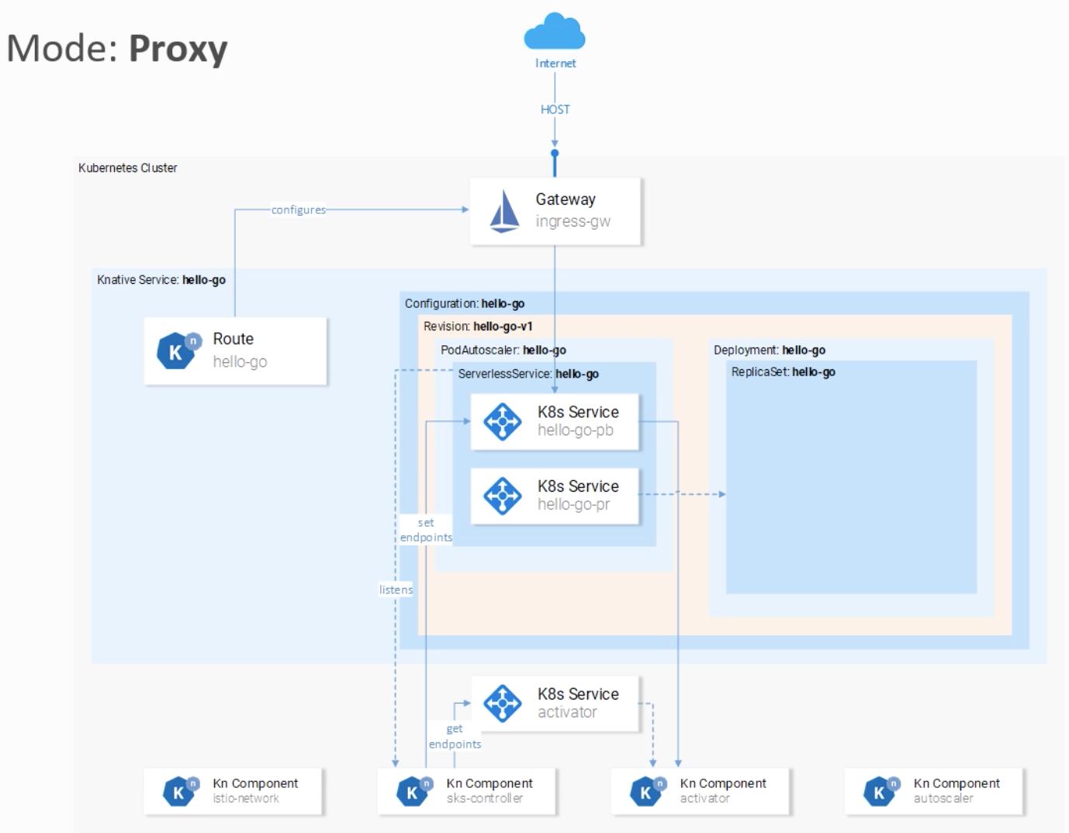This screenshot has width=1069, height=833.
Task: Select the Gateway ingress-gw box
Action: coord(555,211)
